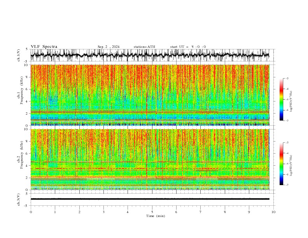Click the bright vertical burst in ch.1 spectrogram
Image resolution: width=308 pixels, height=238 pixels.
147,95
